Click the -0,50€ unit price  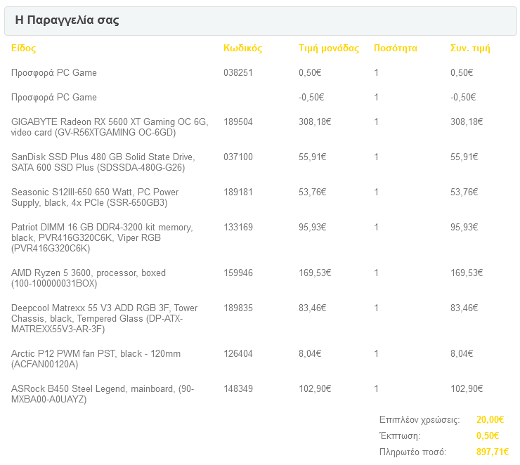(311, 97)
